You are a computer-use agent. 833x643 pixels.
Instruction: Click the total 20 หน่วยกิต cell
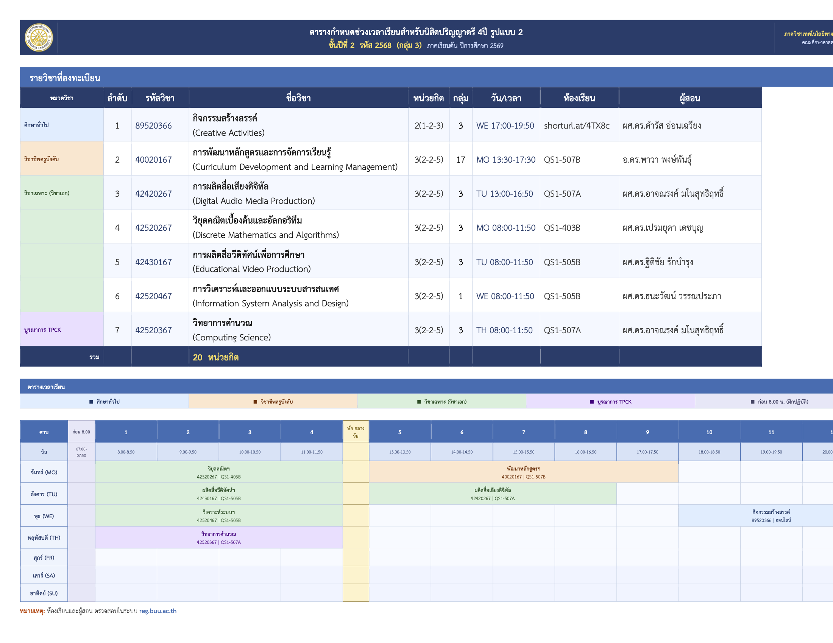tap(298, 357)
